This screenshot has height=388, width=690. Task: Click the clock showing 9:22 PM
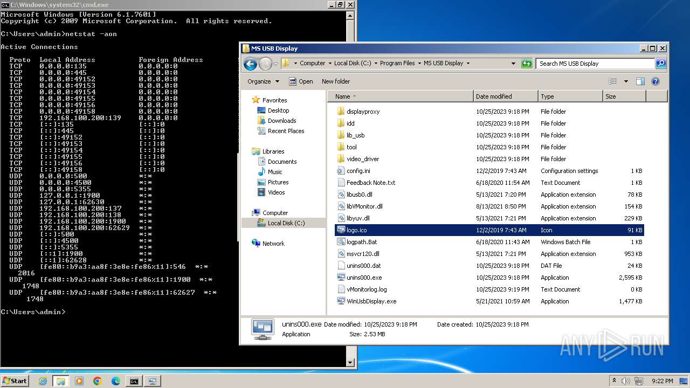(x=661, y=381)
